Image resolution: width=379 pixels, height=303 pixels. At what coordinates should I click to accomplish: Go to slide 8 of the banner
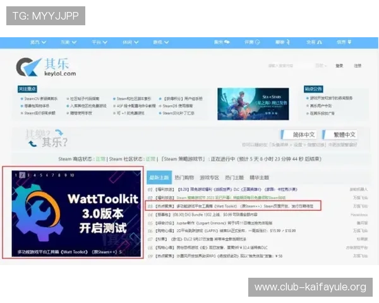coord(59,175)
